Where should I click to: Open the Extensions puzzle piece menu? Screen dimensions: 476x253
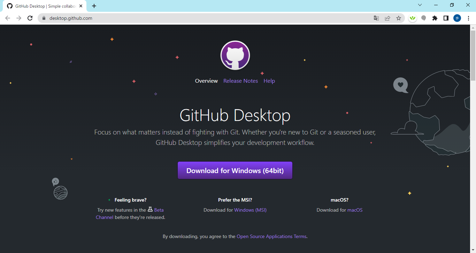[435, 18]
